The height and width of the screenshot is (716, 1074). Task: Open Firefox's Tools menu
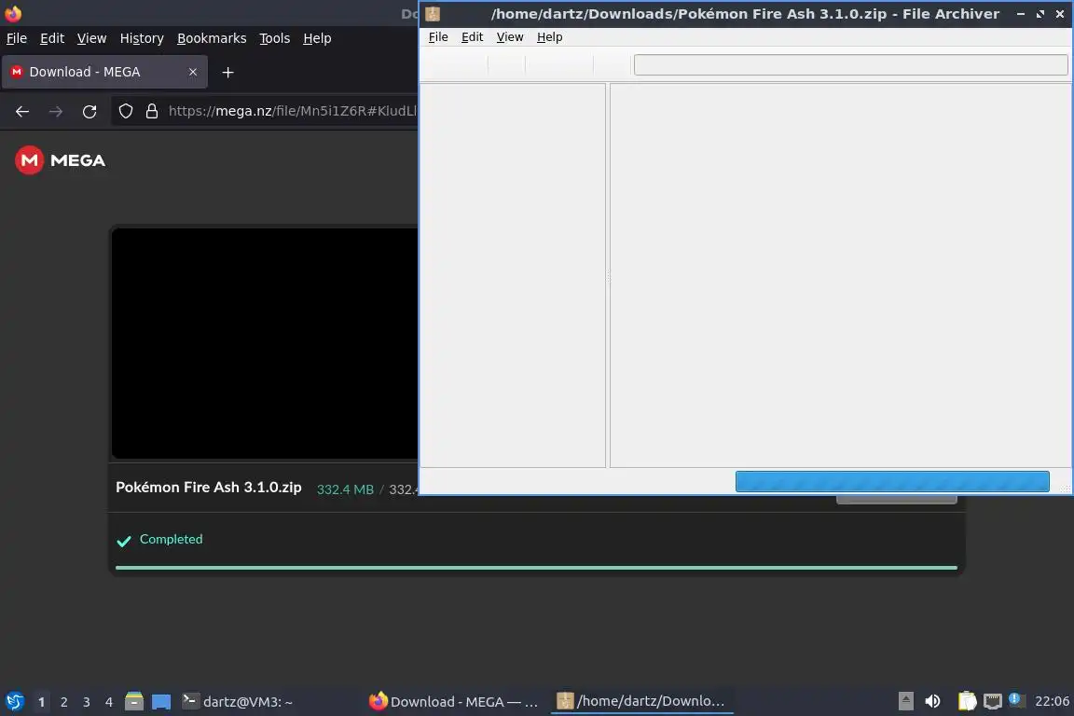pos(275,38)
